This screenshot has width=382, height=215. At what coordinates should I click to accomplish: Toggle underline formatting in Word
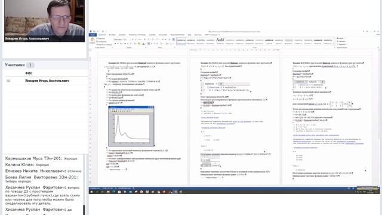(x=121, y=44)
